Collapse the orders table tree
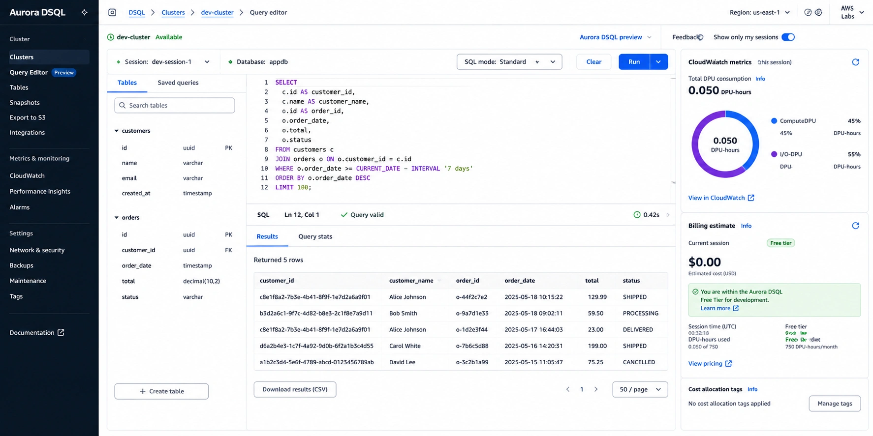The height and width of the screenshot is (436, 873). pos(117,217)
